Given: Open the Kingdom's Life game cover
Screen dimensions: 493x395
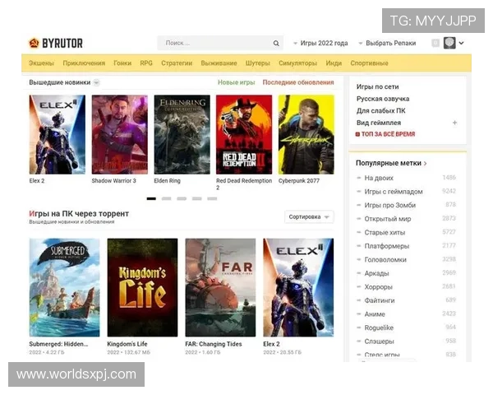Looking at the screenshot, I should tap(142, 287).
